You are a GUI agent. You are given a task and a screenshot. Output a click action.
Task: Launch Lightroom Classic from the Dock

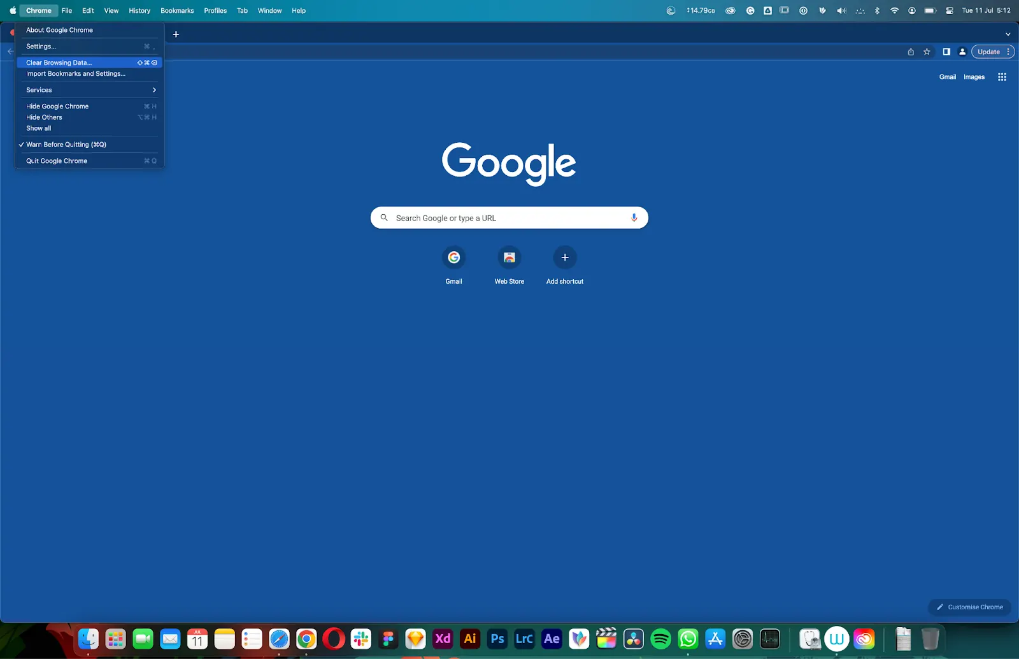524,639
